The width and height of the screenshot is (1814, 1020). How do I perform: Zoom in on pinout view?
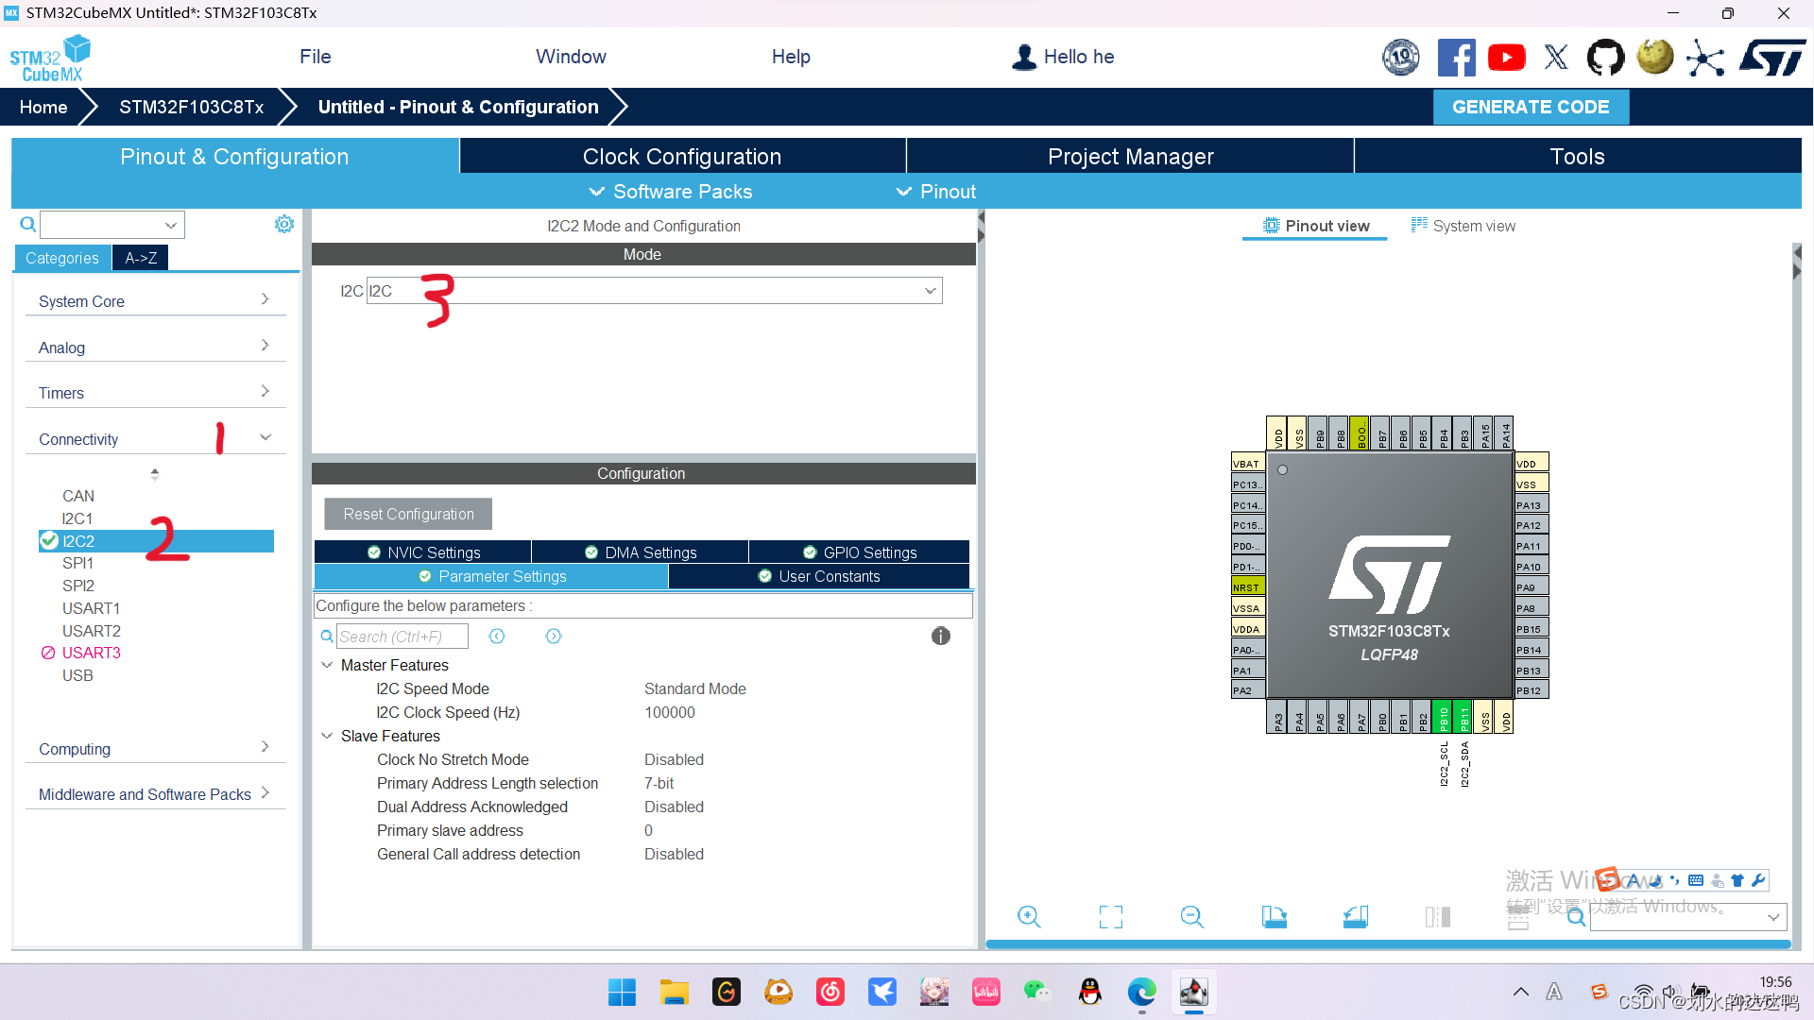click(1029, 916)
